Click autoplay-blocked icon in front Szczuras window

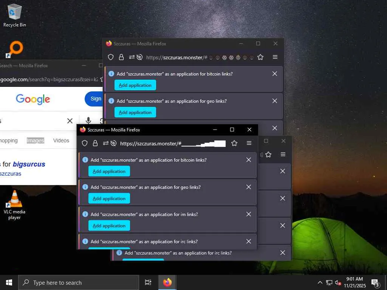113,143
